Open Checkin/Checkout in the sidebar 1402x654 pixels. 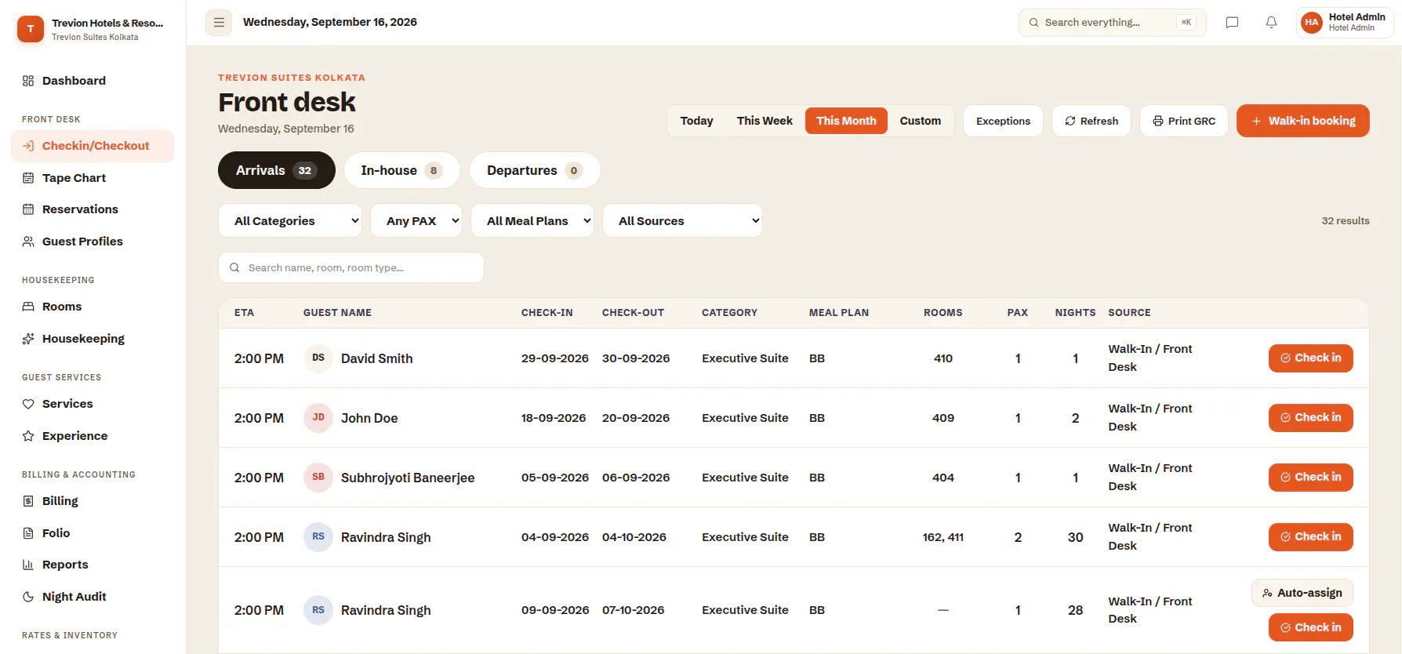tap(93, 146)
